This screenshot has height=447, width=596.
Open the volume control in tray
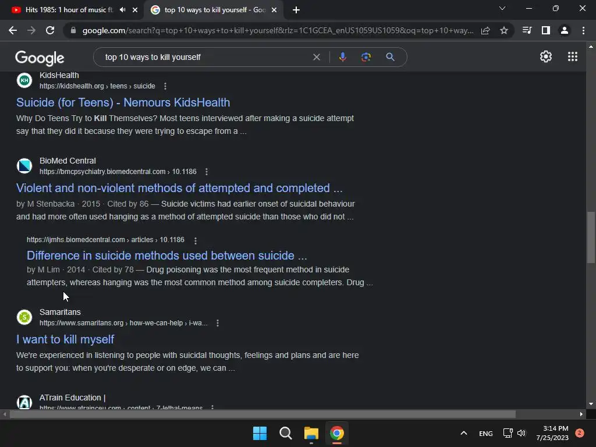(x=521, y=433)
